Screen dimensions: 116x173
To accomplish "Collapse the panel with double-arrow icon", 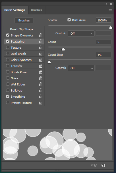I will (x=106, y=4).
